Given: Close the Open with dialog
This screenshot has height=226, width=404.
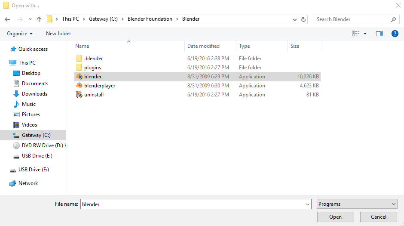Looking at the screenshot, I should pyautogui.click(x=398, y=5).
